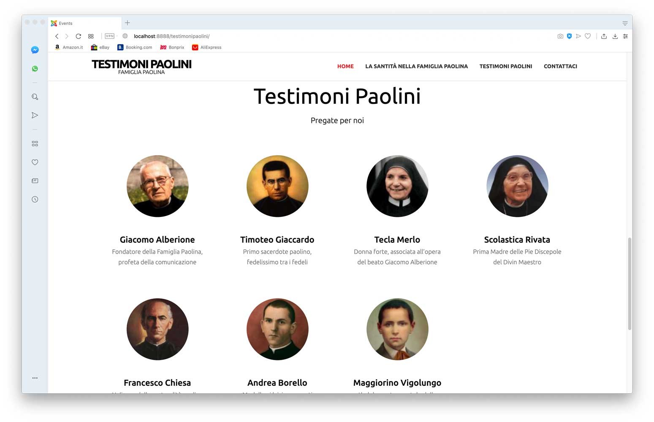Toggle the VPN badge in the address bar
This screenshot has width=654, height=422.
click(110, 36)
